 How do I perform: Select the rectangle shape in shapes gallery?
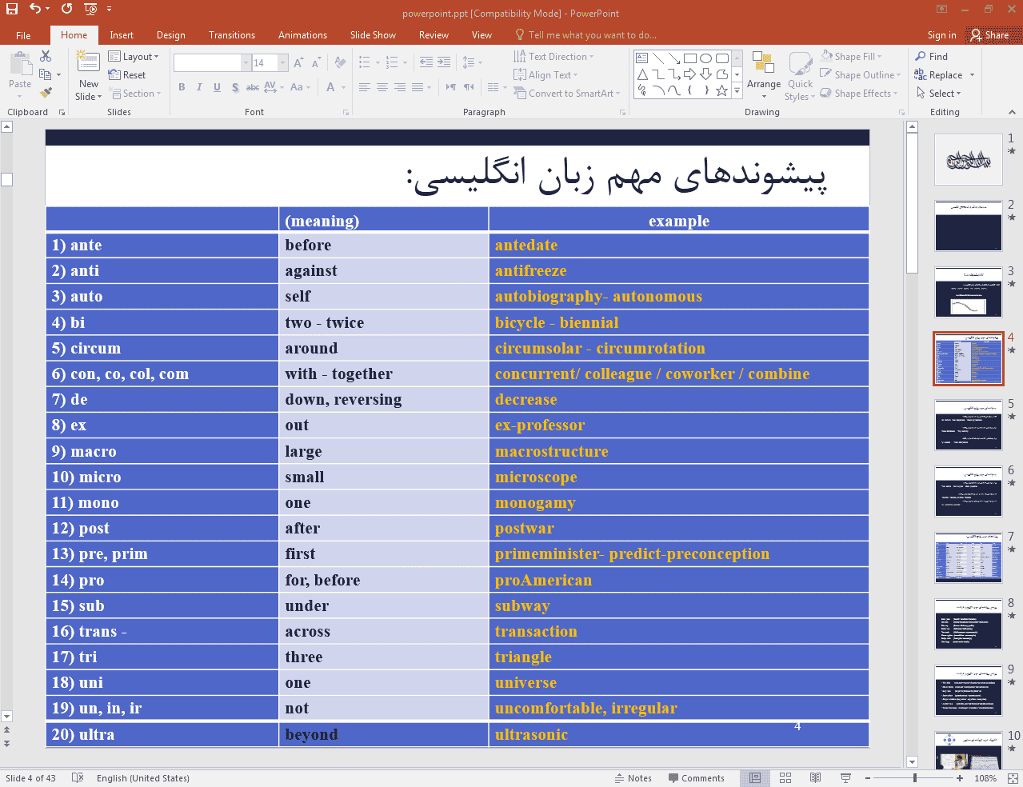689,58
